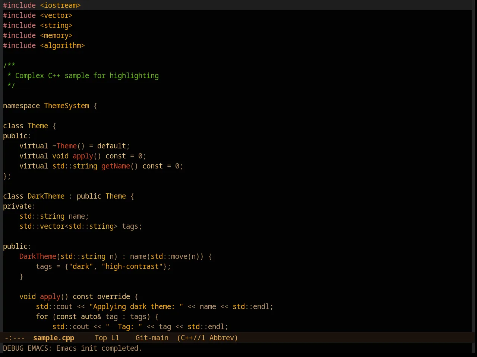Click the 'for' keyword in the loop

[42, 316]
